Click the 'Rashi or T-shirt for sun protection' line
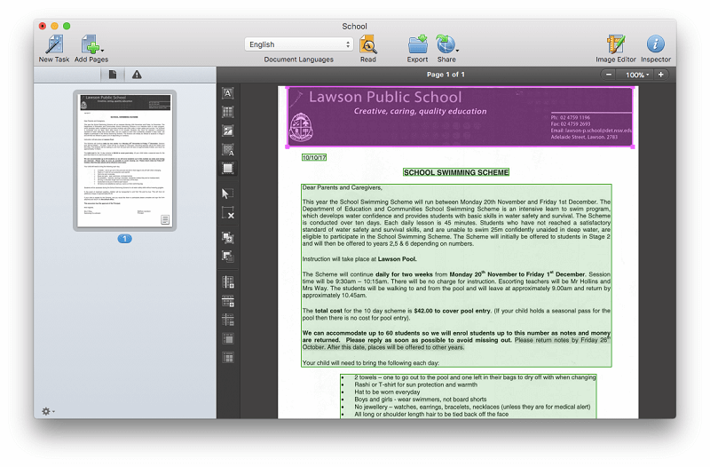 coord(415,384)
